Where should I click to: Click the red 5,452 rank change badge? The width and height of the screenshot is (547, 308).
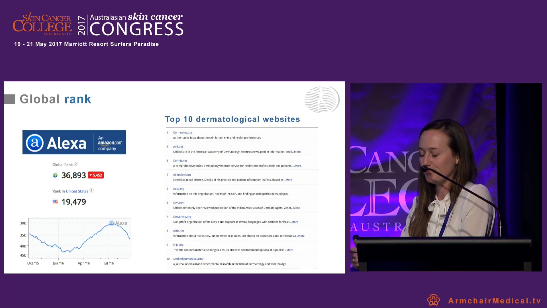tap(96, 175)
